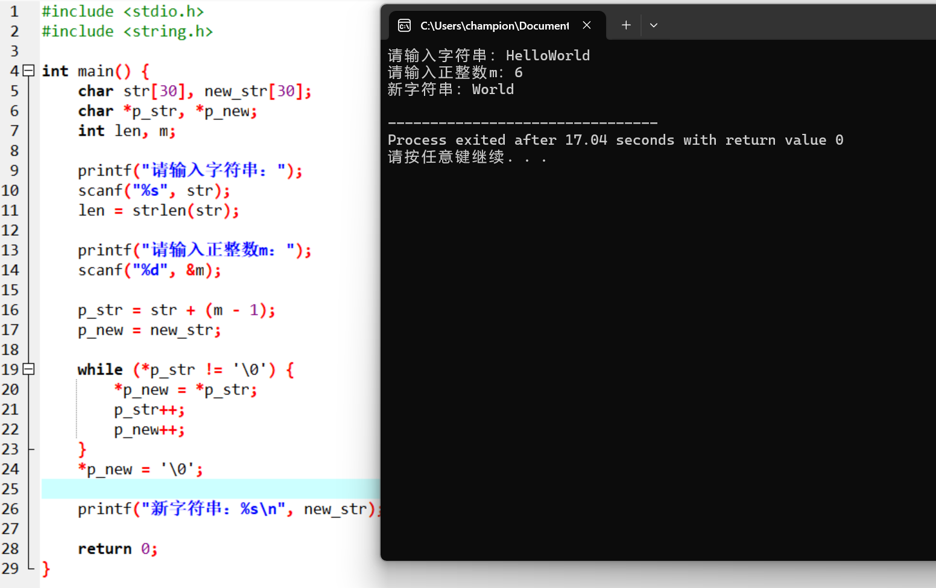Click the highlighted empty line 25
The image size is (936, 588).
click(x=210, y=488)
